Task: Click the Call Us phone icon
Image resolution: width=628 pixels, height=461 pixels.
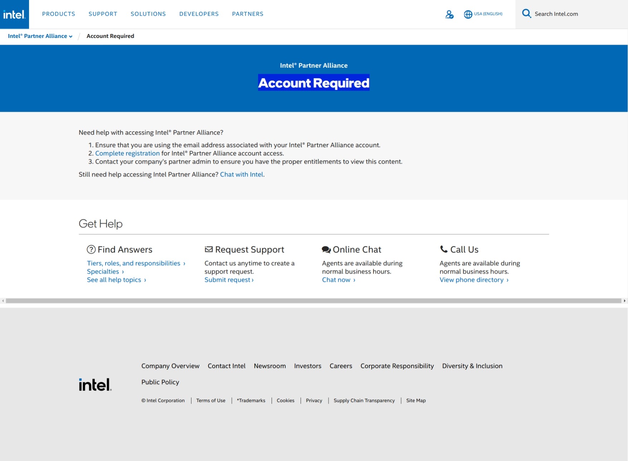Action: click(x=444, y=249)
